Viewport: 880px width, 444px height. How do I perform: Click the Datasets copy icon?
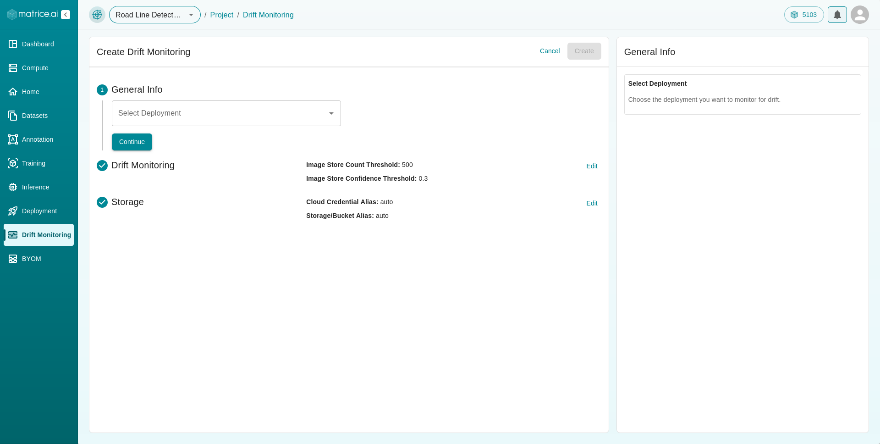[x=13, y=116]
